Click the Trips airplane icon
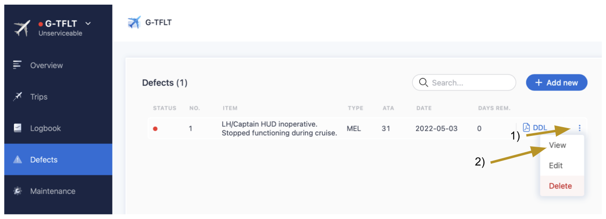The width and height of the screenshot is (606, 219). point(18,97)
